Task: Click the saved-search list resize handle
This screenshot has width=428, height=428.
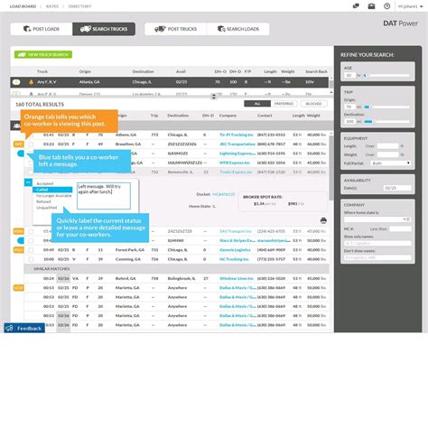Action: [x=214, y=97]
